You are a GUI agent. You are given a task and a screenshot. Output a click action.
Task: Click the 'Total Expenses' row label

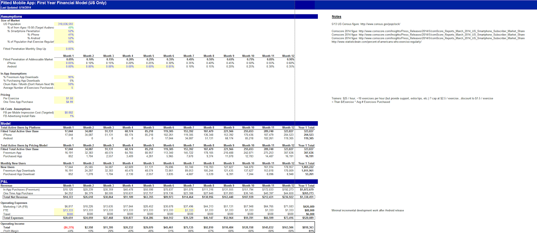click(13, 218)
